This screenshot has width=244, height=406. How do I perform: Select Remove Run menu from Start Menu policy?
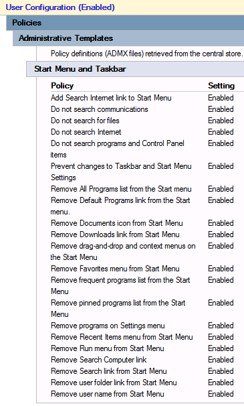[108, 348]
